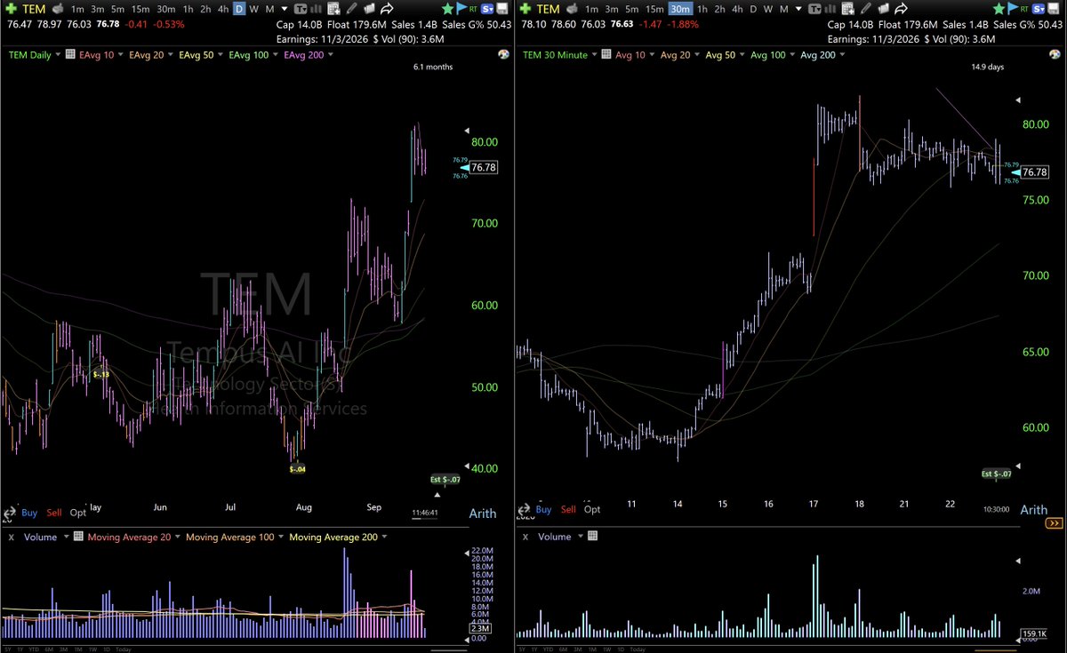Select Today range at bottom of left chart
This screenshot has width=1067, height=653.
(x=123, y=649)
